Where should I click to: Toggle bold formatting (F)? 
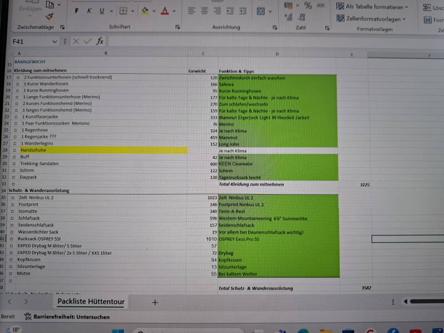click(77, 11)
